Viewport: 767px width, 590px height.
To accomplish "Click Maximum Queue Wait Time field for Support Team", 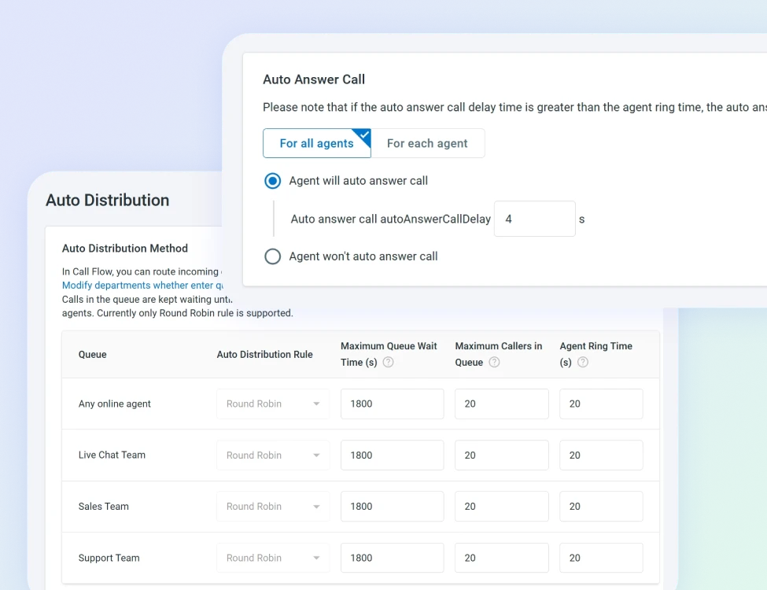I will point(392,558).
